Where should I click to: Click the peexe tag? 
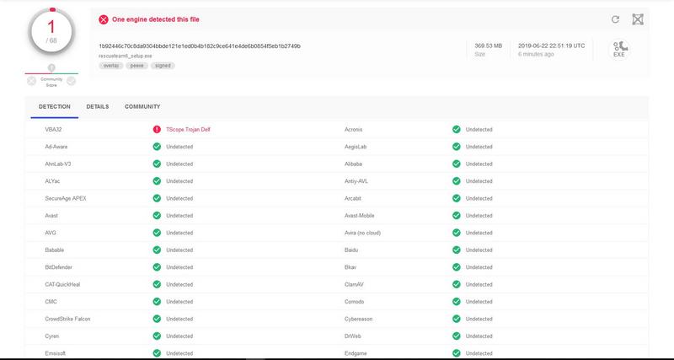click(x=136, y=66)
